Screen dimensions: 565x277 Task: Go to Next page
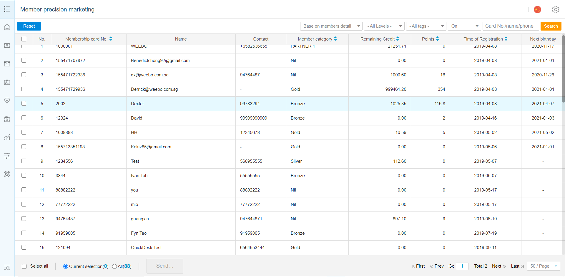coord(499,266)
